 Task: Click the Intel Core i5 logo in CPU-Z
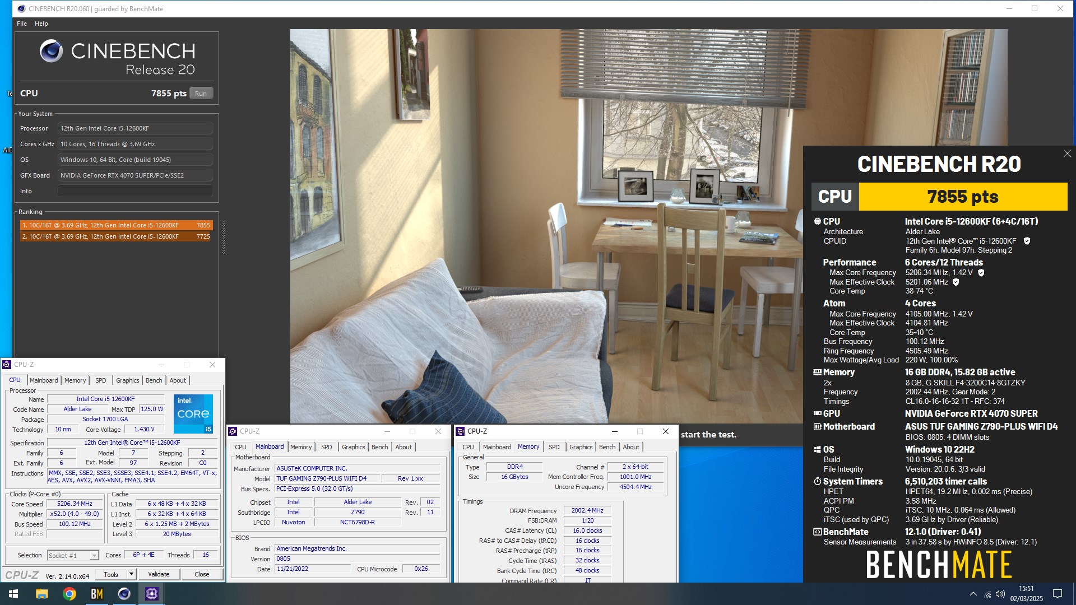193,414
